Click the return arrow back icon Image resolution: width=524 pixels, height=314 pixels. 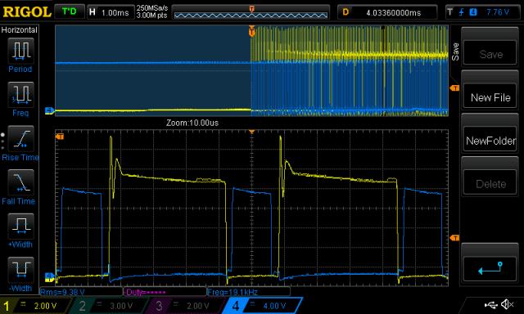(490, 268)
